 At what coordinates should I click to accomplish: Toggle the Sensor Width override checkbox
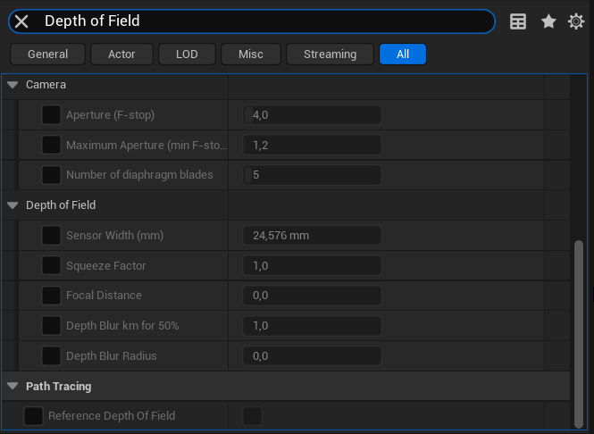pos(52,236)
